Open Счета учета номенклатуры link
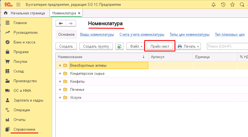 tap(142, 34)
